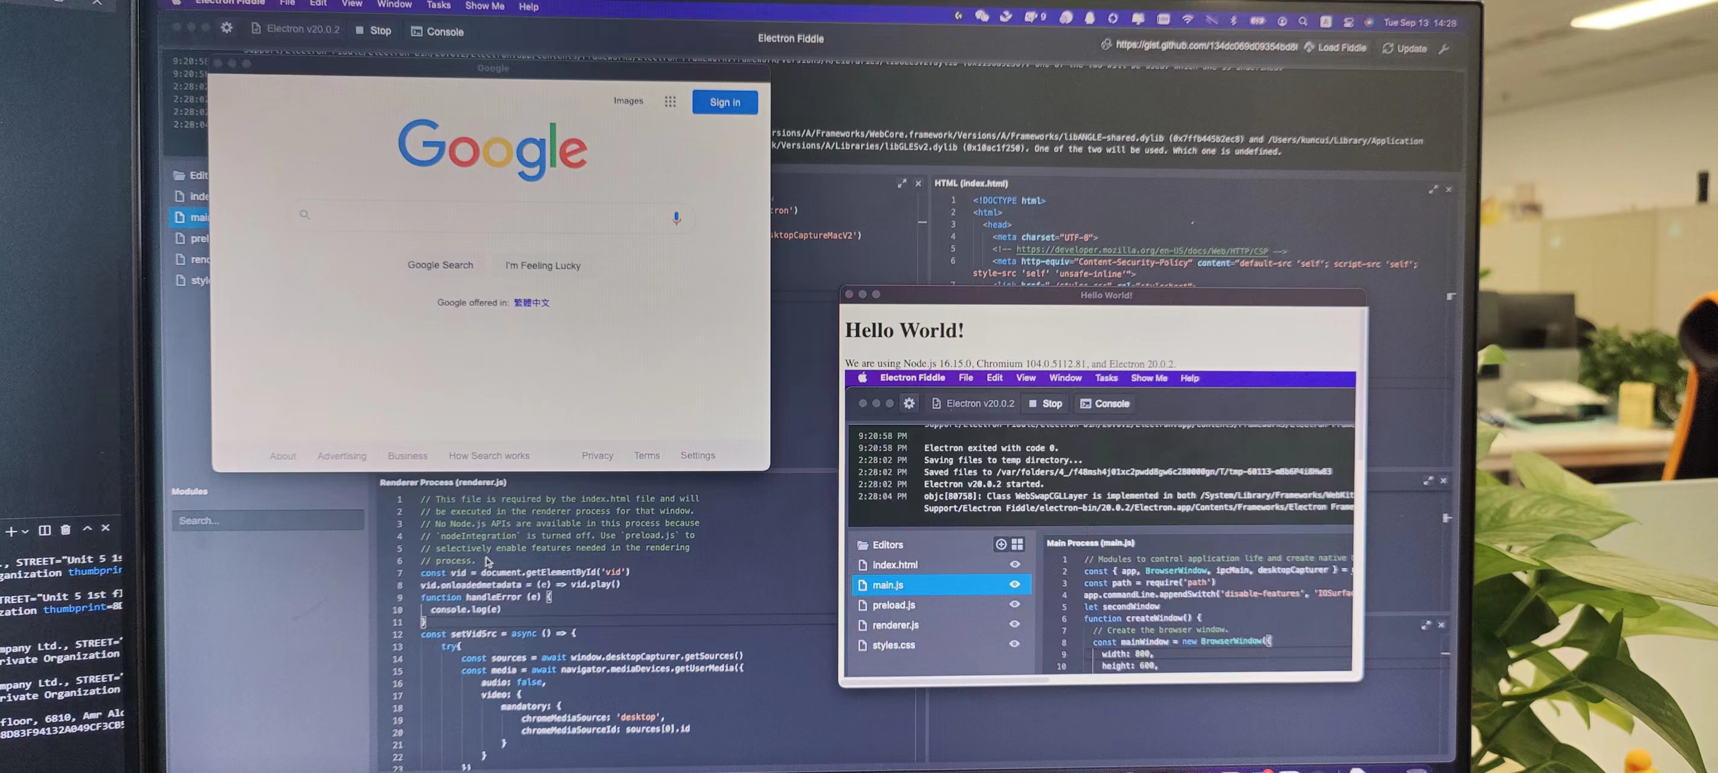The image size is (1718, 773).
Task: Click the Google apps grid icon
Action: pos(671,101)
